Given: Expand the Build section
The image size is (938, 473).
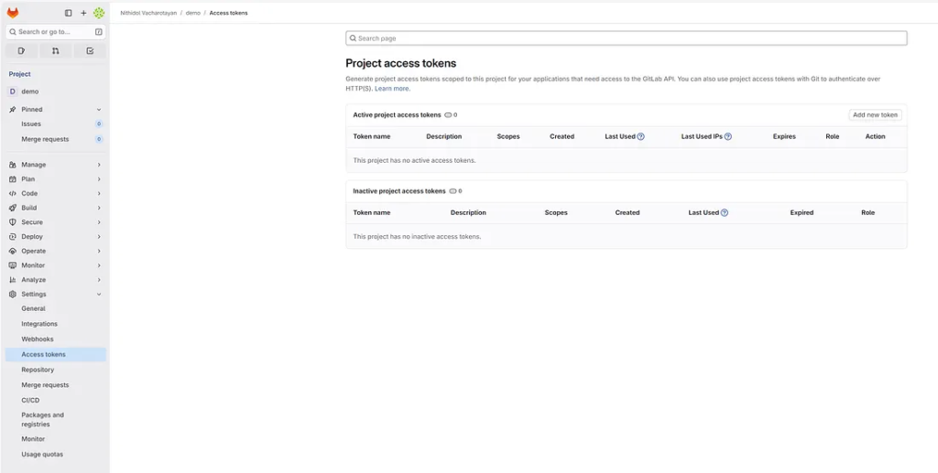Looking at the screenshot, I should (x=99, y=208).
